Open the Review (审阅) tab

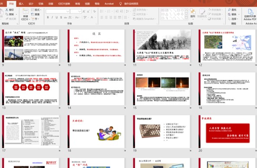tap(78, 3)
